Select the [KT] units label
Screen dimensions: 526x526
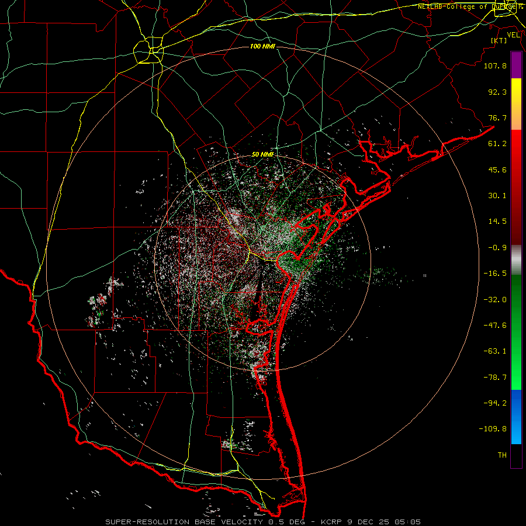point(499,40)
